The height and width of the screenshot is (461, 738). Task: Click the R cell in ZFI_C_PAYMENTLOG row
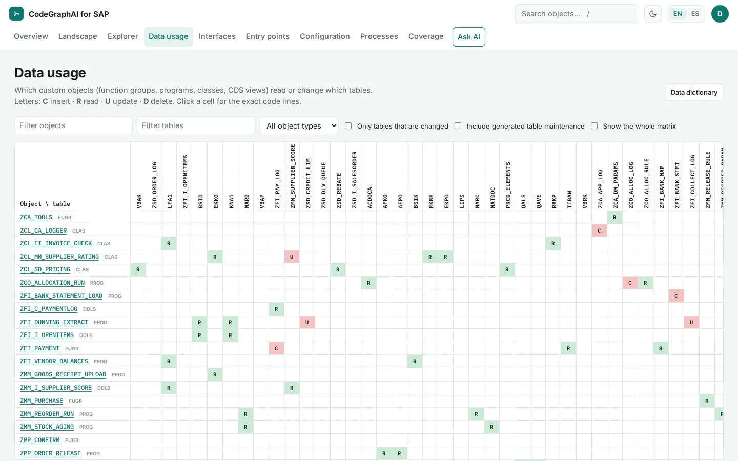[276, 309]
